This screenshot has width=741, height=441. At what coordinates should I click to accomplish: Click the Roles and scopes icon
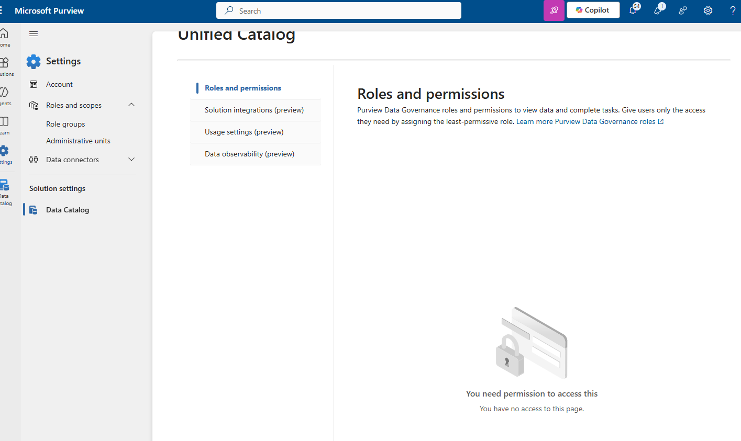[34, 105]
